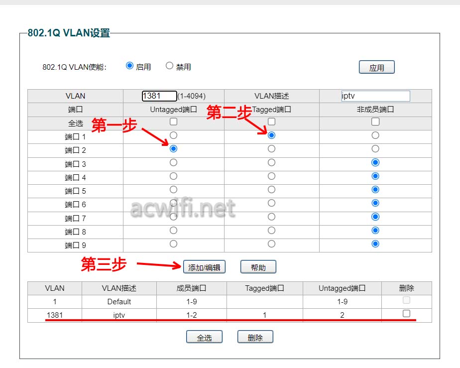Set 端口 7 to 非成员端口

(375, 217)
